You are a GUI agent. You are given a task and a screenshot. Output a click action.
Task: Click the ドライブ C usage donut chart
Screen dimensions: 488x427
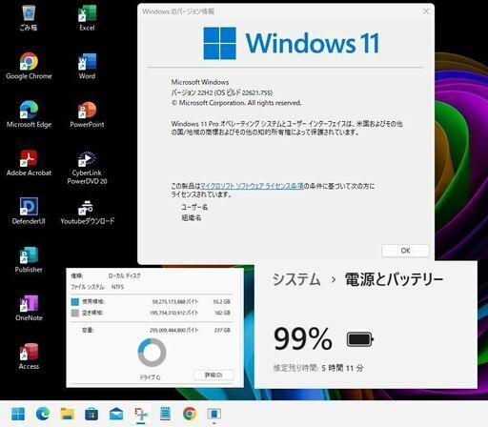click(x=152, y=353)
